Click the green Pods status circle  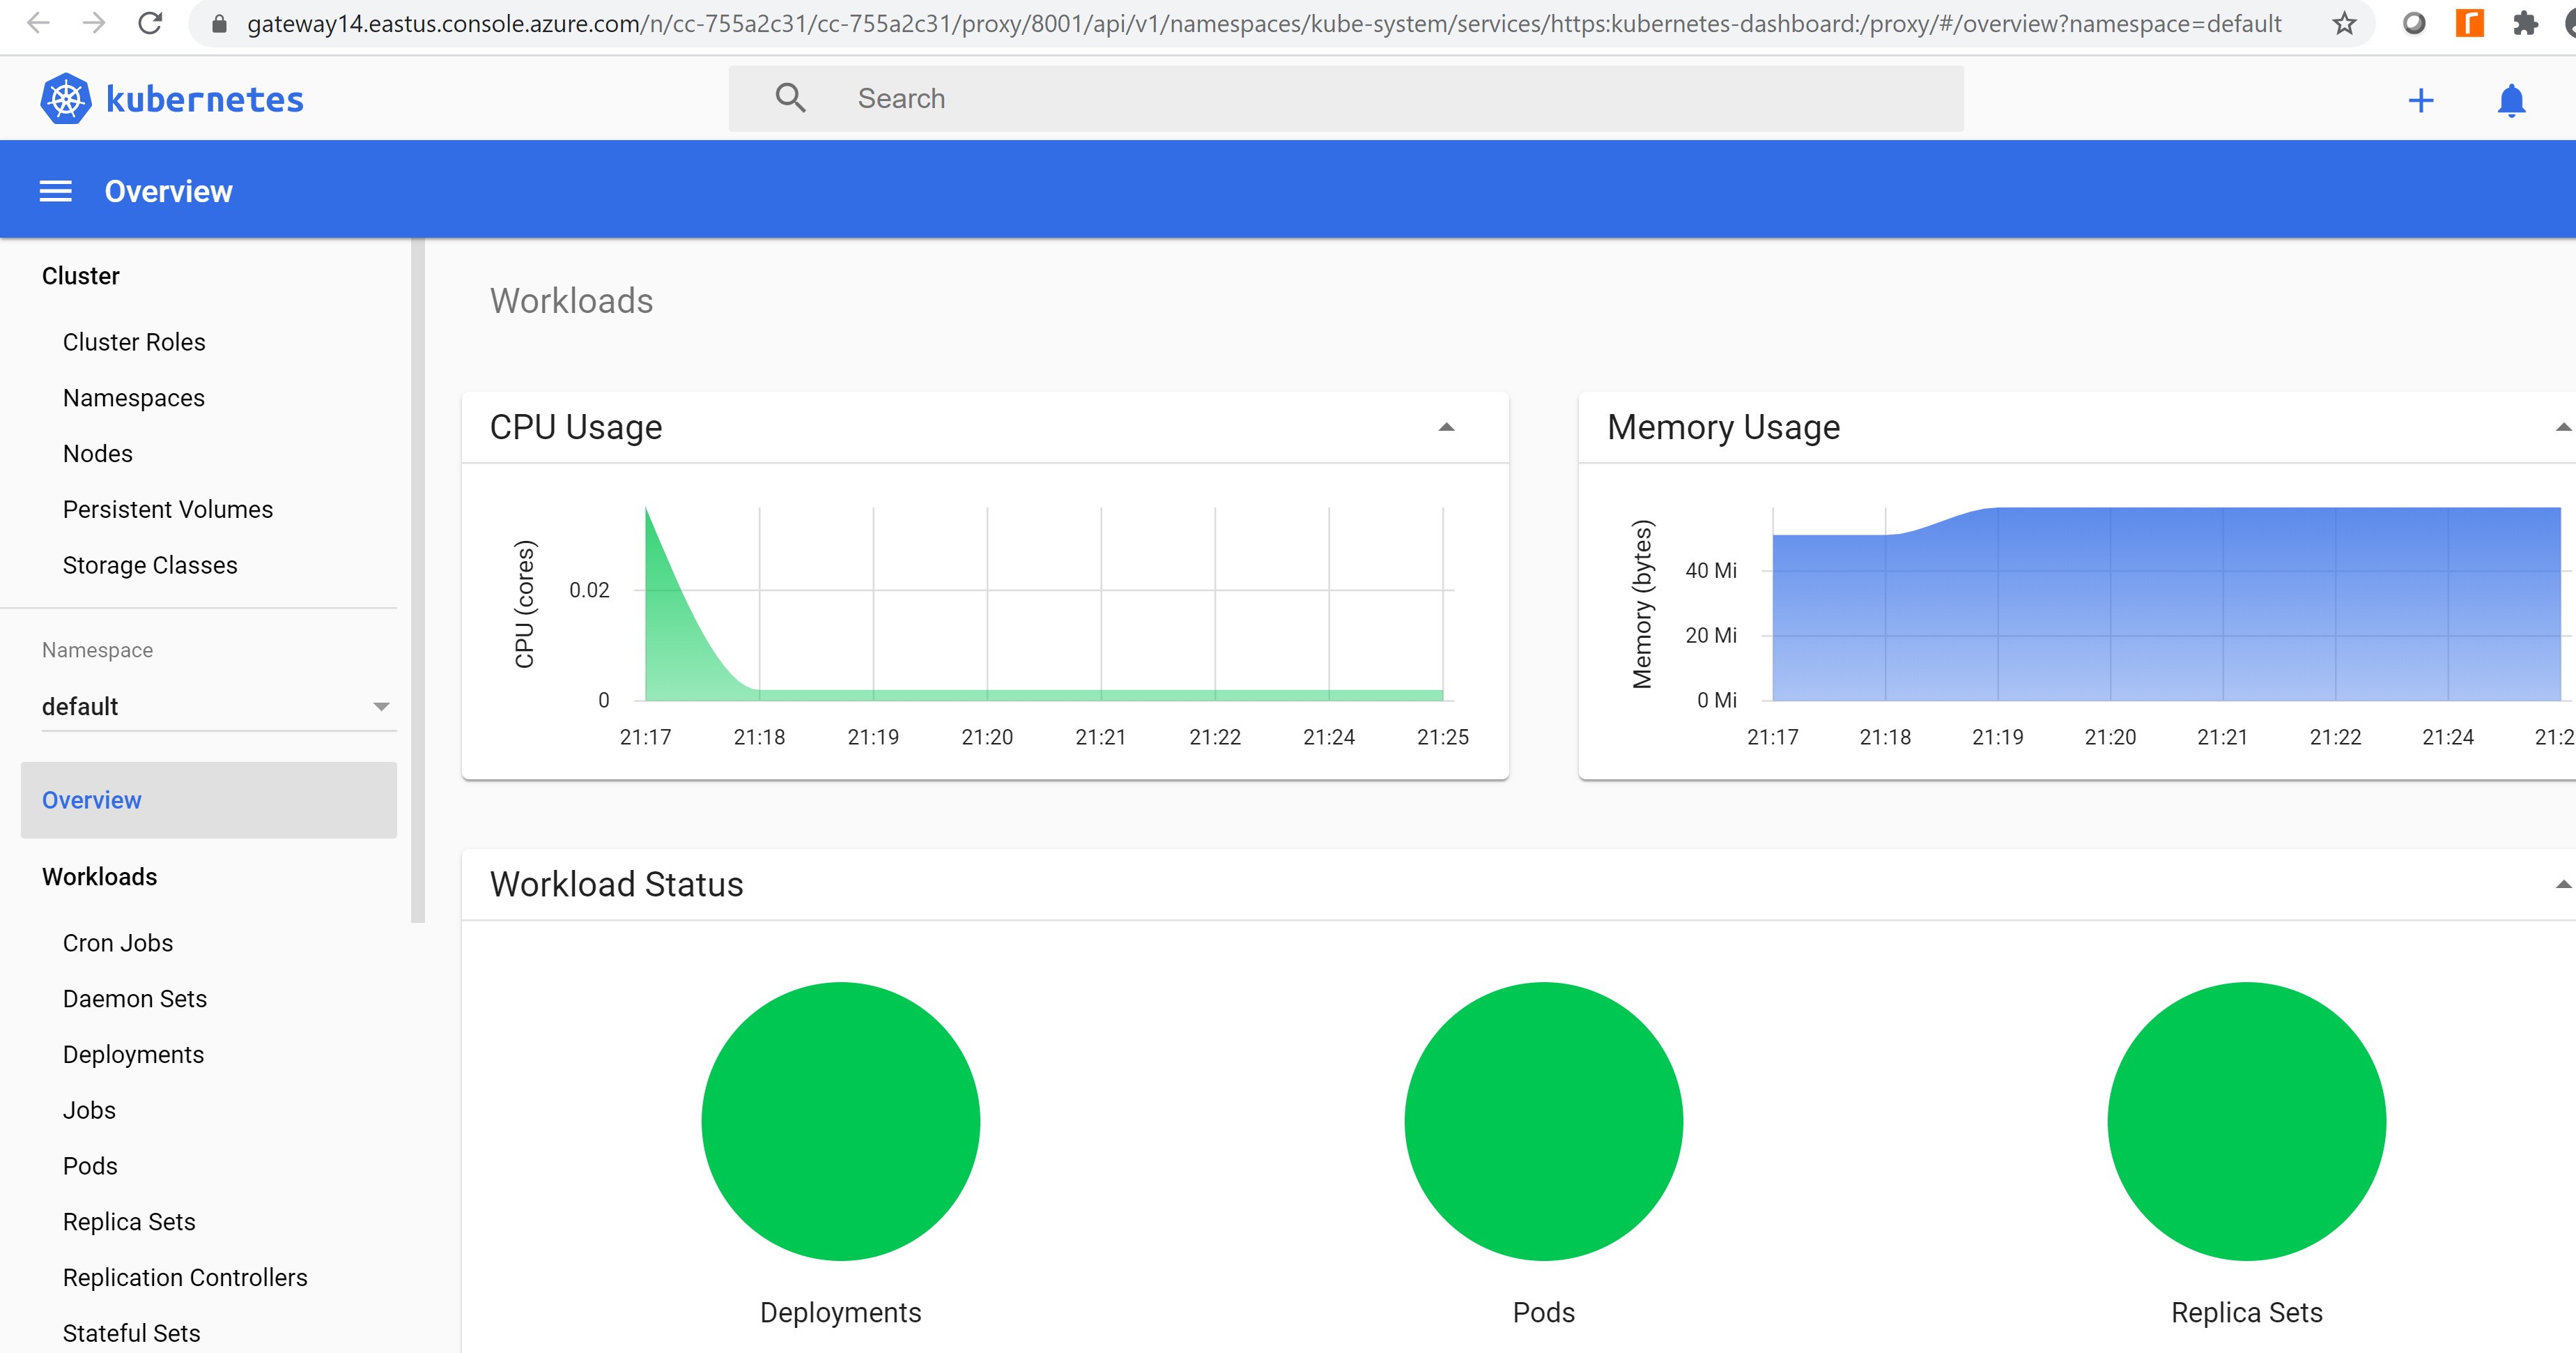1543,1121
